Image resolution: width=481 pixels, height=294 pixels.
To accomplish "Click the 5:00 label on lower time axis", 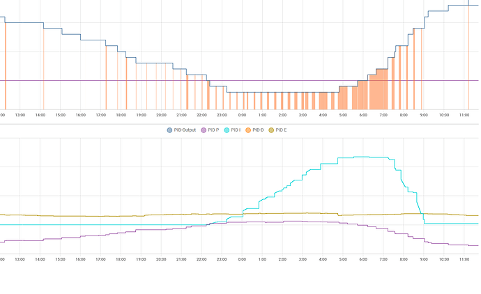I will (343, 259).
